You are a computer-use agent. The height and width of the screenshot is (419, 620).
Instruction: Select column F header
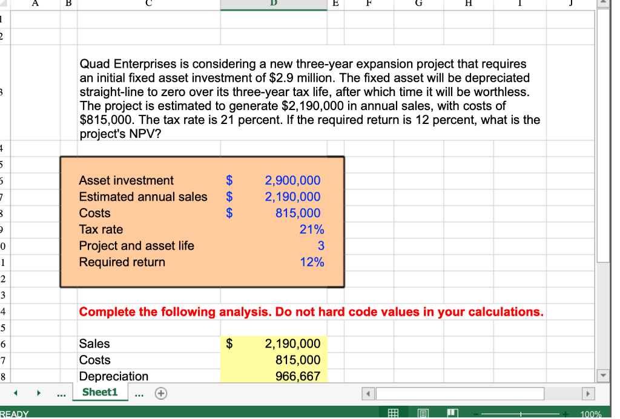369,4
